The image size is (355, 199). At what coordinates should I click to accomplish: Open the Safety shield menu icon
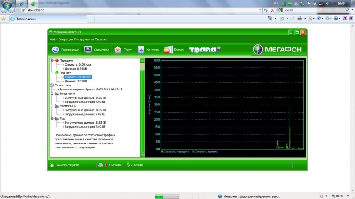(x=319, y=19)
